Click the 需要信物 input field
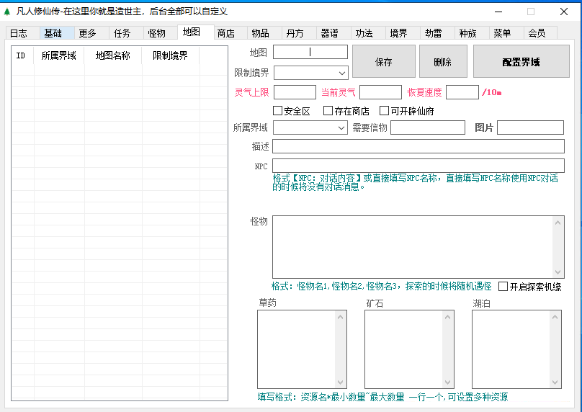Screen dimensions: 582x412 pyautogui.click(x=428, y=127)
